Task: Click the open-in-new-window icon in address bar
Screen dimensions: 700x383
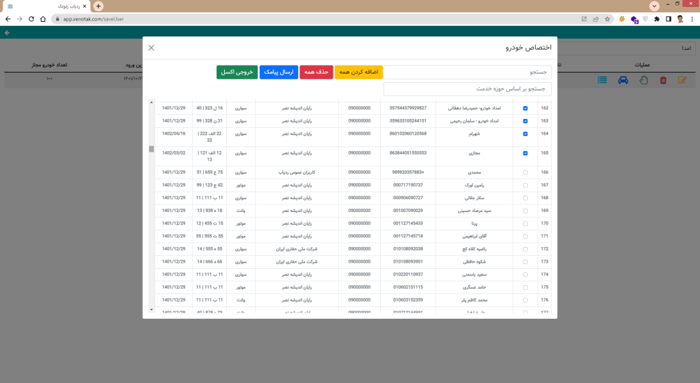Action: click(584, 19)
